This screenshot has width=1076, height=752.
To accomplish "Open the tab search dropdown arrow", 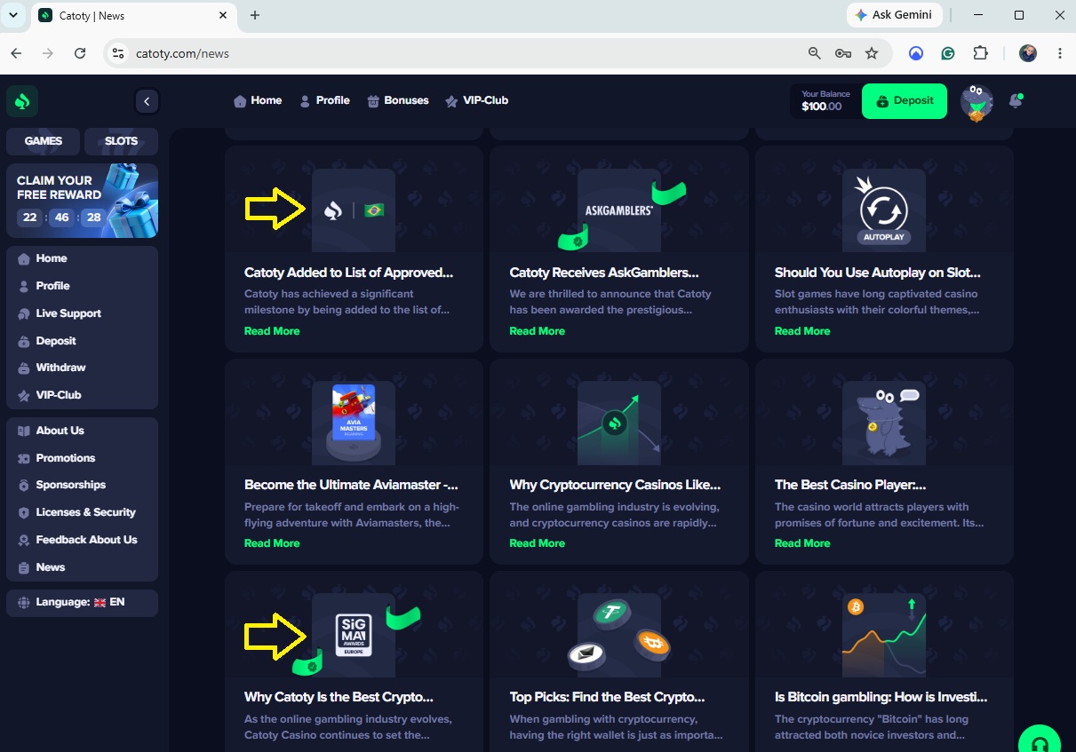I will click(x=13, y=15).
